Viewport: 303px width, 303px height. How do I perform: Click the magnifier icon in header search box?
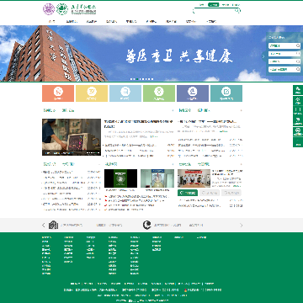point(237,11)
